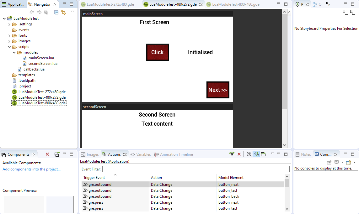Screen dimensions: 359x214
Task: Expand the fonts folder
Action: tap(9, 35)
